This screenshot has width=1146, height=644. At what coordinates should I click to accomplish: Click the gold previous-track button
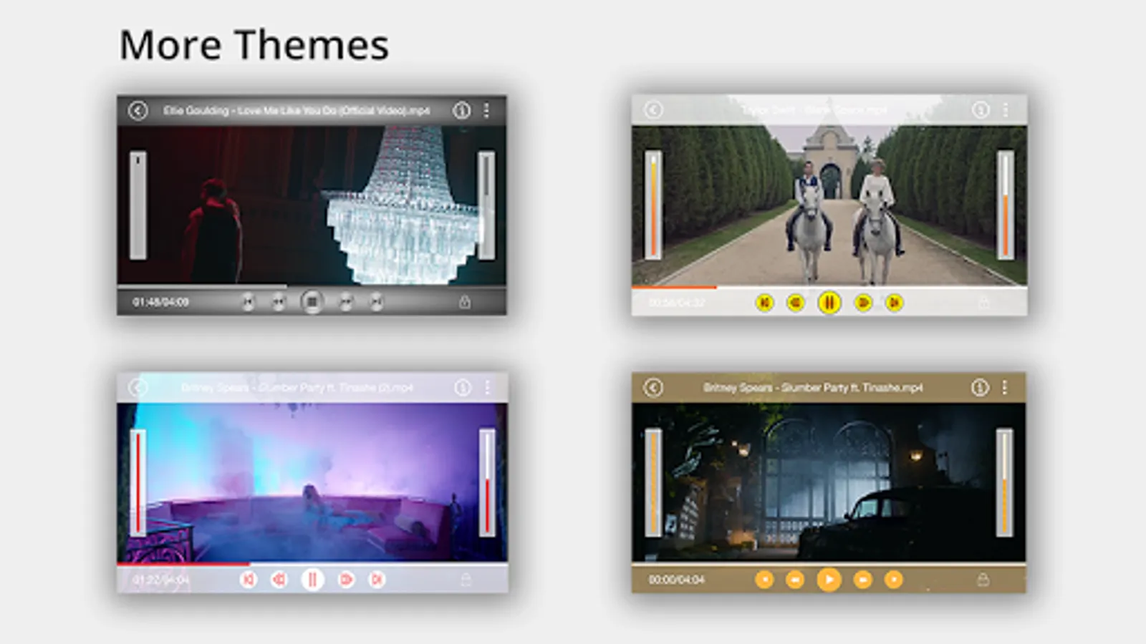[x=764, y=579]
